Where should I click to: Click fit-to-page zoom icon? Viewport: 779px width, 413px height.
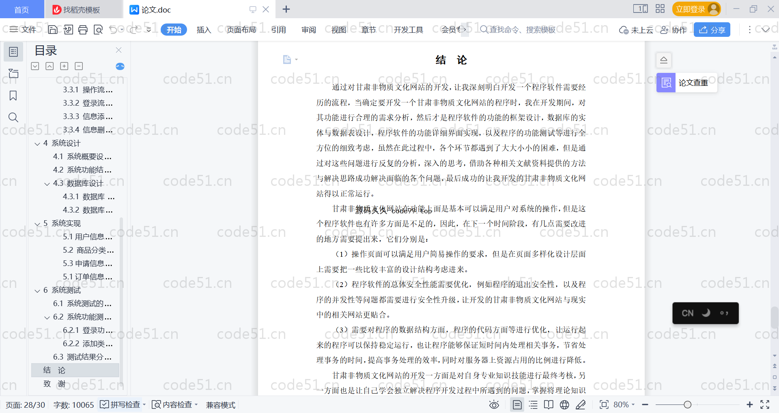(604, 404)
